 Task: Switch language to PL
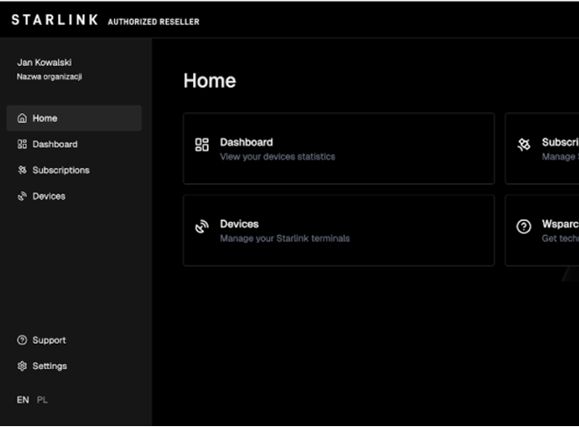pyautogui.click(x=42, y=400)
